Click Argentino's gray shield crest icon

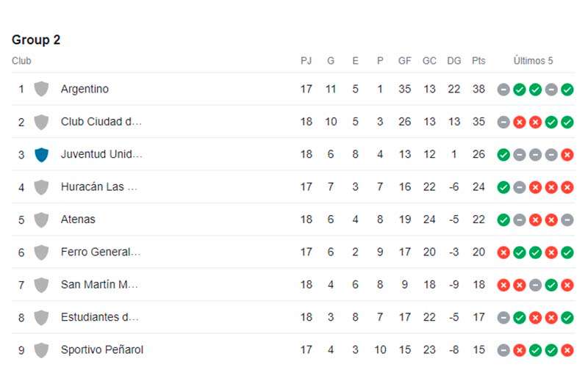pyautogui.click(x=41, y=89)
